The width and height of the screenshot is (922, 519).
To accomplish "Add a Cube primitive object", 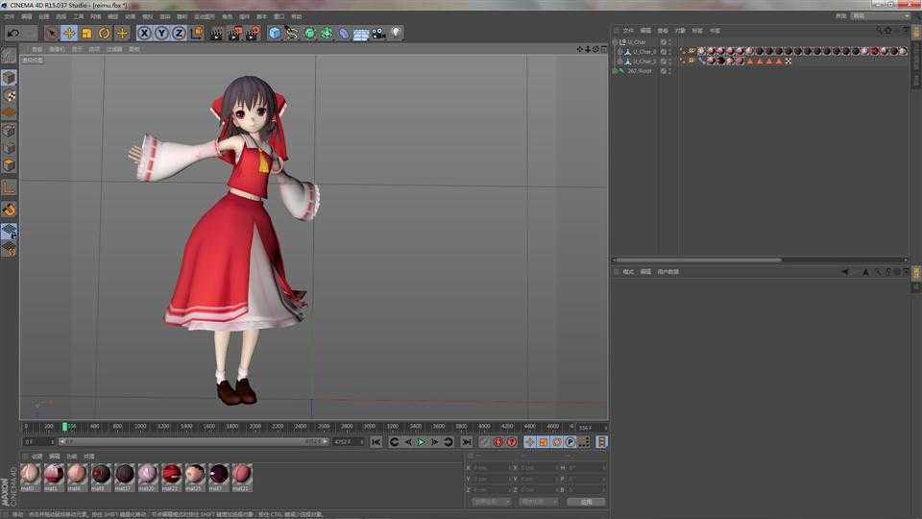I will pos(275,34).
